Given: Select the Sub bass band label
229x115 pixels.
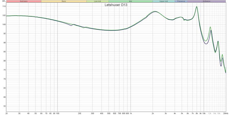Looking at the screenshot, I should point(24,1).
